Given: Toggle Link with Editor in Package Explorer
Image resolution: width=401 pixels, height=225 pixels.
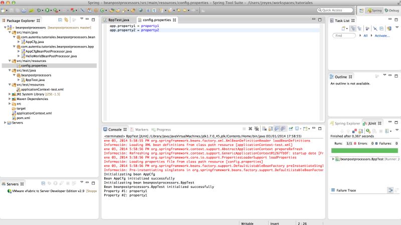Looking at the screenshot, I should click(66, 20).
